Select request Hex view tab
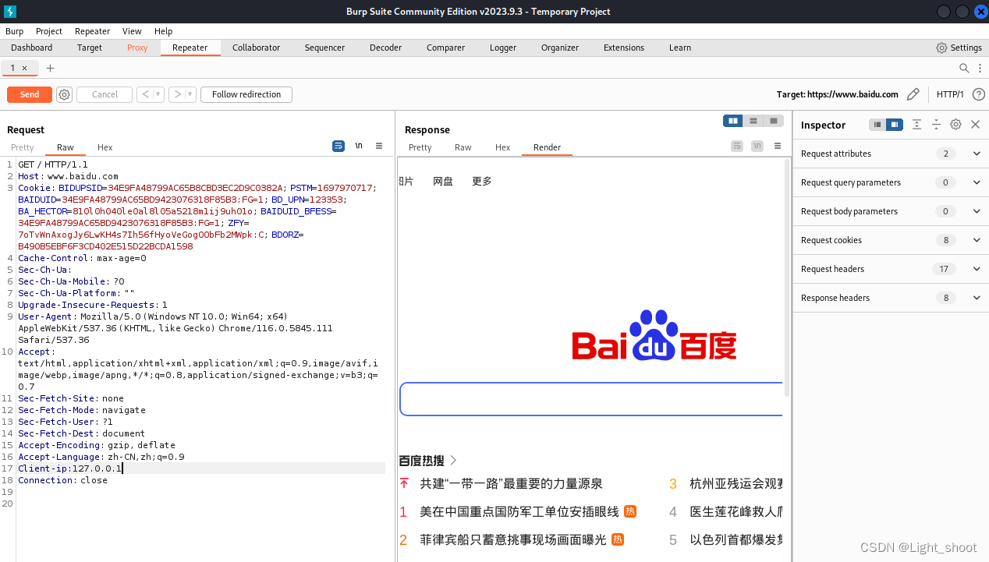The width and height of the screenshot is (989, 562). [105, 147]
